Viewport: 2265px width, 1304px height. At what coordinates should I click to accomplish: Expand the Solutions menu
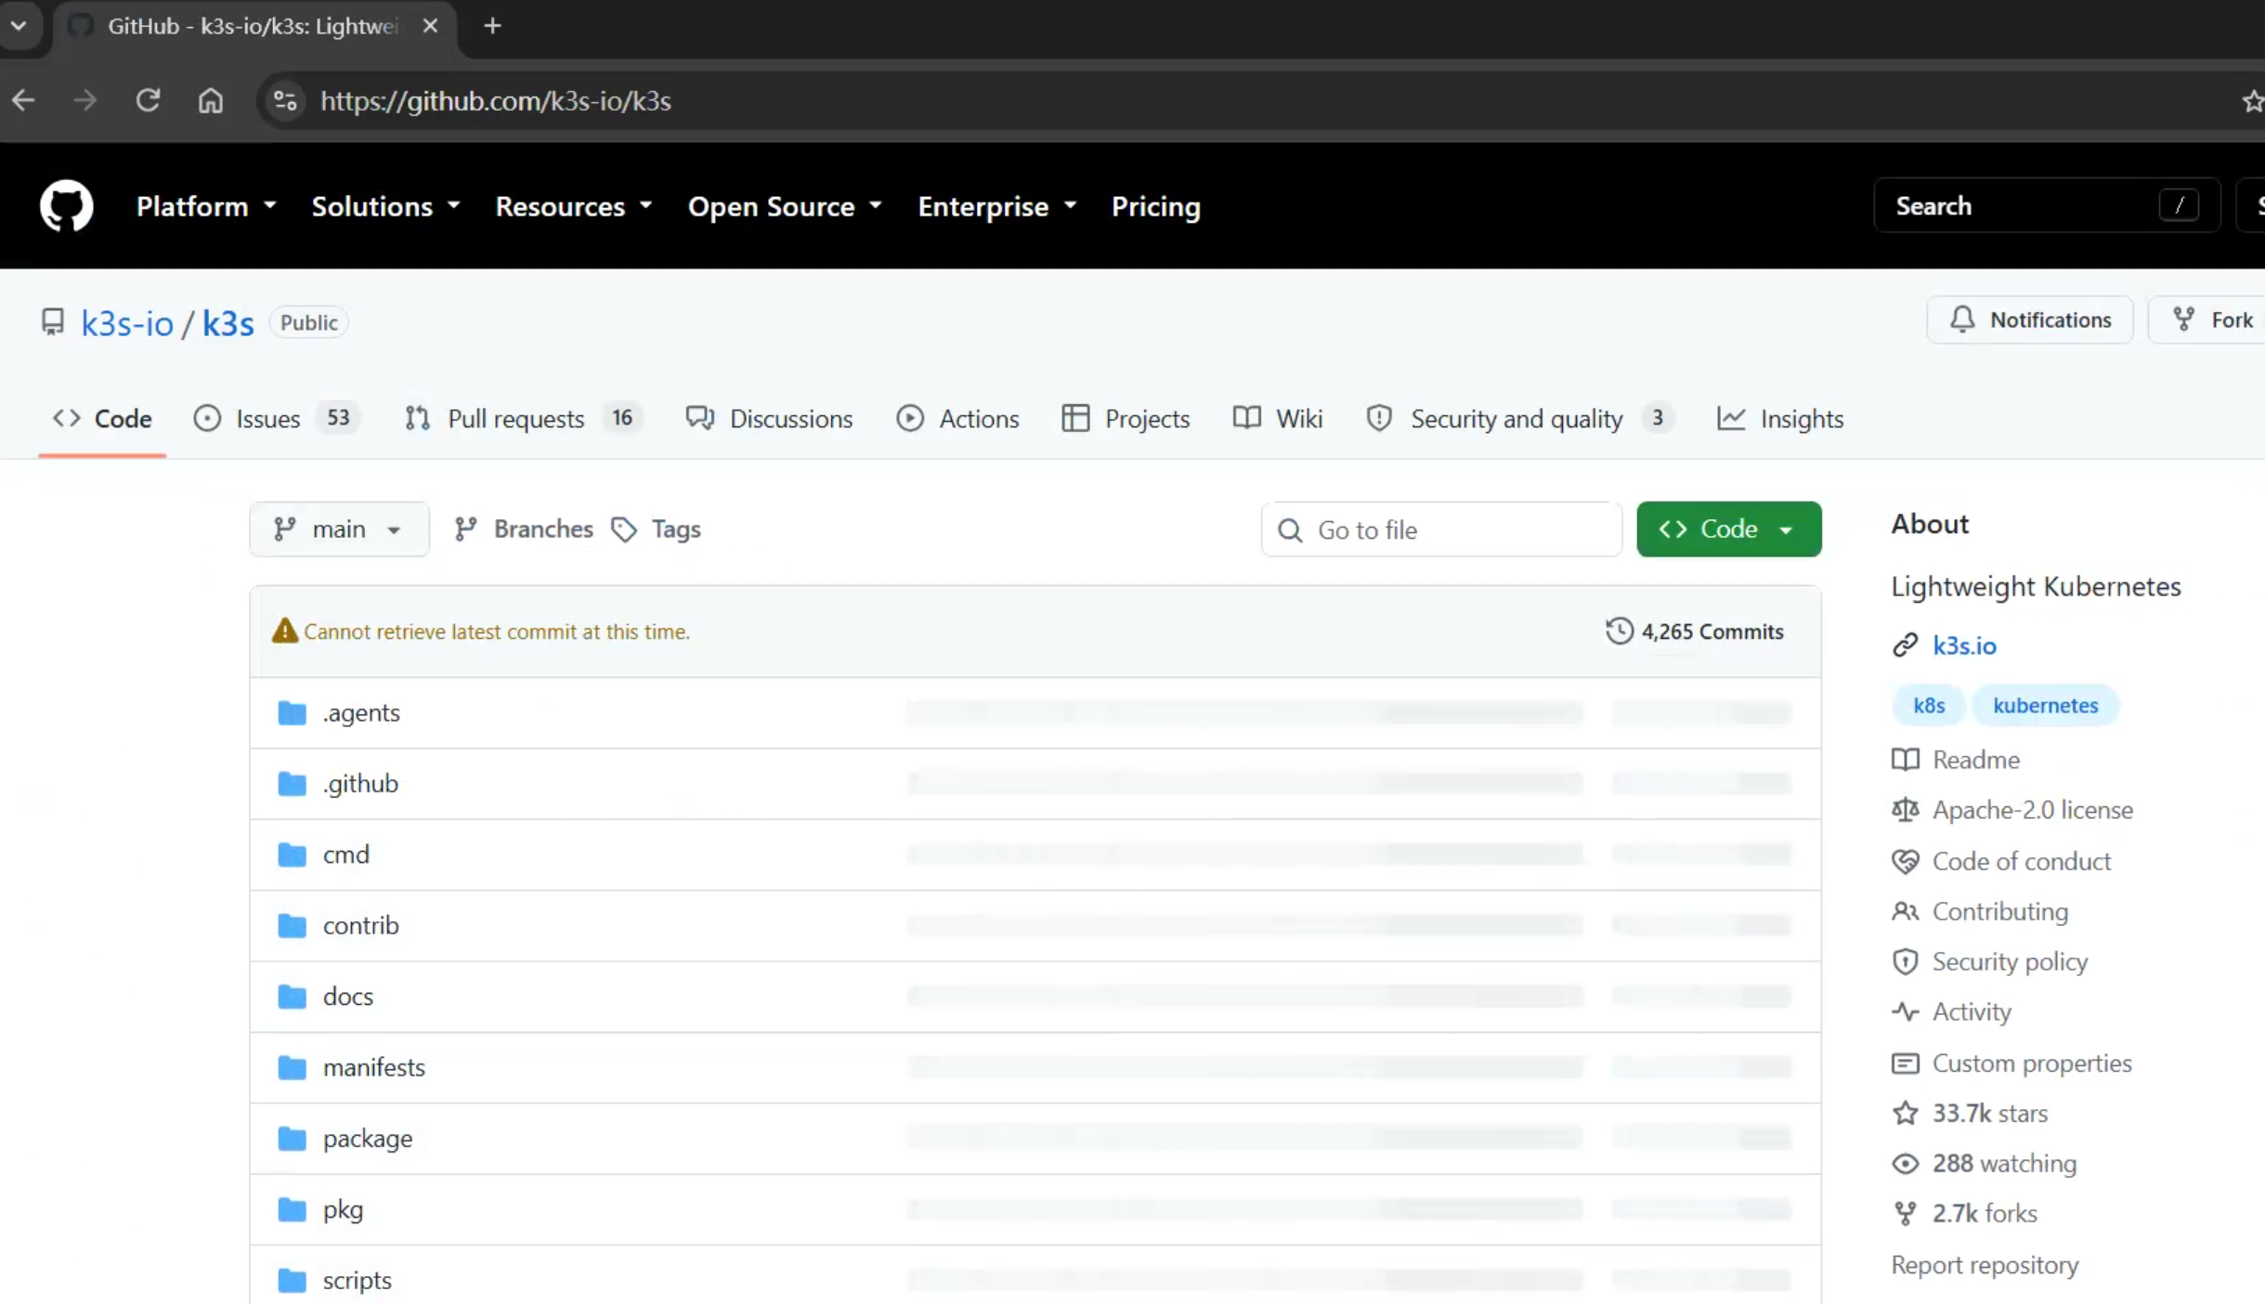(385, 206)
